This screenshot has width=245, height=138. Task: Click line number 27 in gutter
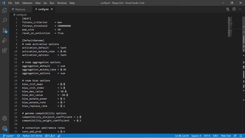tap(16, 113)
